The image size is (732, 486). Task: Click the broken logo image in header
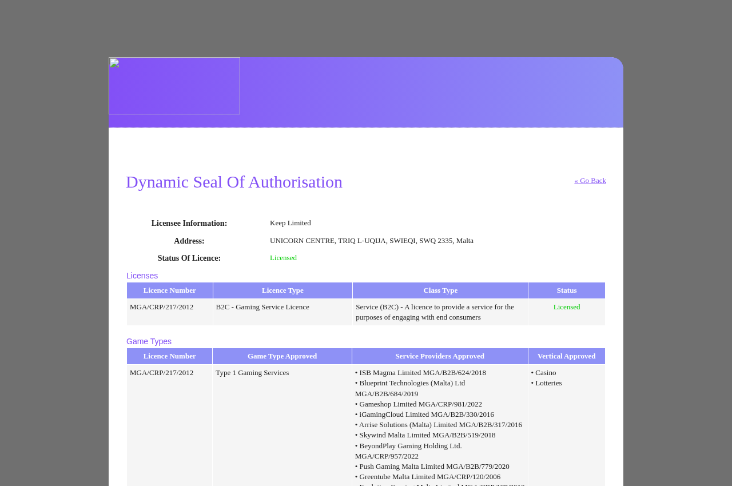[x=174, y=86]
